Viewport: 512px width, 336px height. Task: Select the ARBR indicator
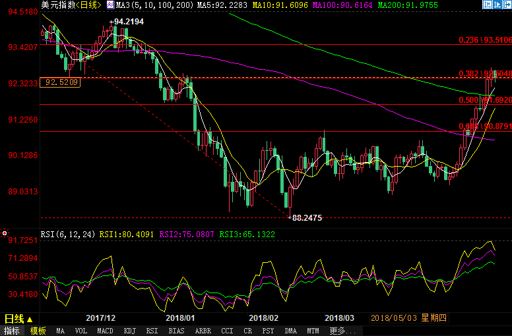coord(203,331)
